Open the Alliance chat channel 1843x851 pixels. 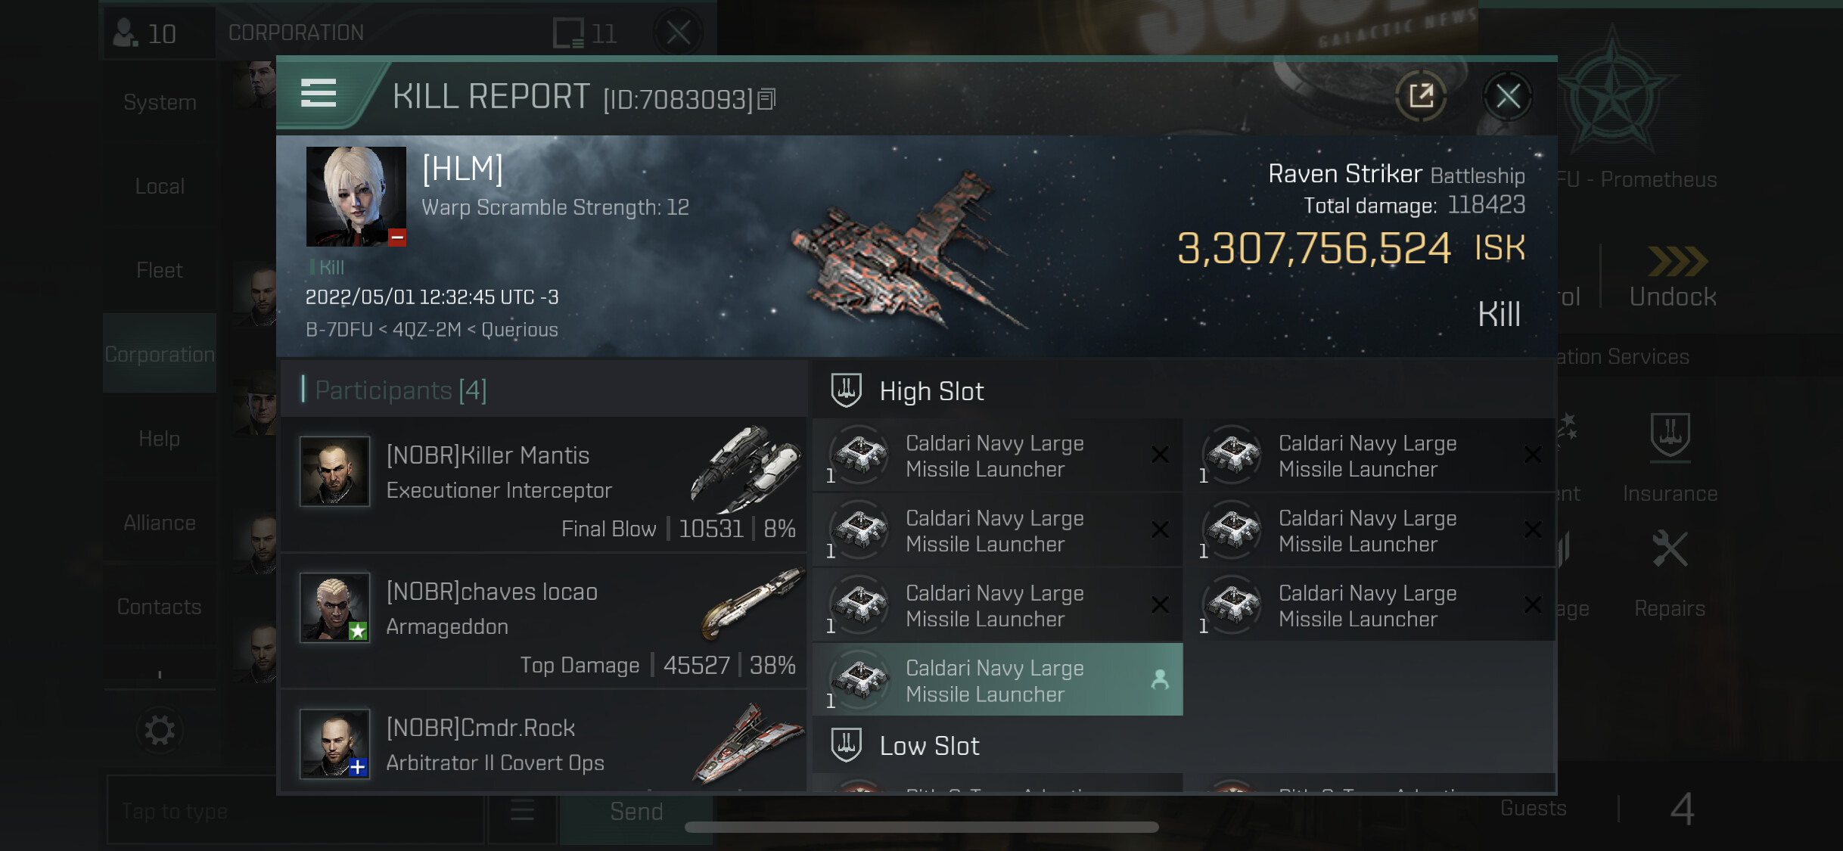tap(160, 523)
